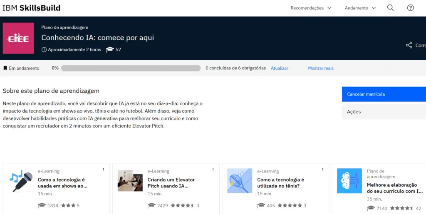Click the bookmark icon beside Em andamento

pos(5,68)
